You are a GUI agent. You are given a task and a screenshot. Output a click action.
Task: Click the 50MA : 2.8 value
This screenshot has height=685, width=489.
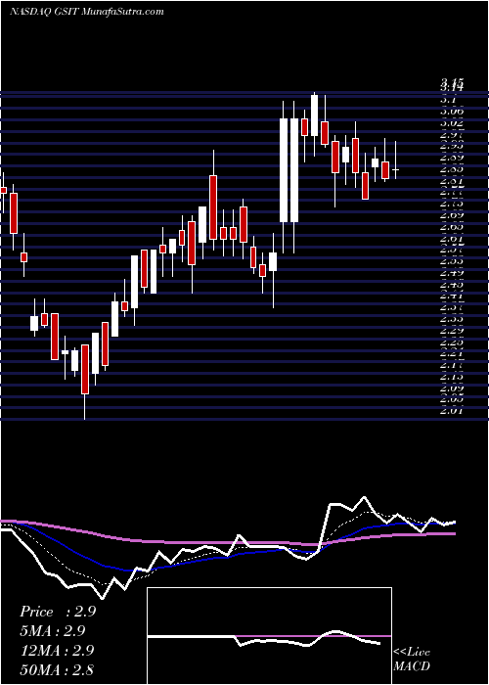[x=57, y=669]
